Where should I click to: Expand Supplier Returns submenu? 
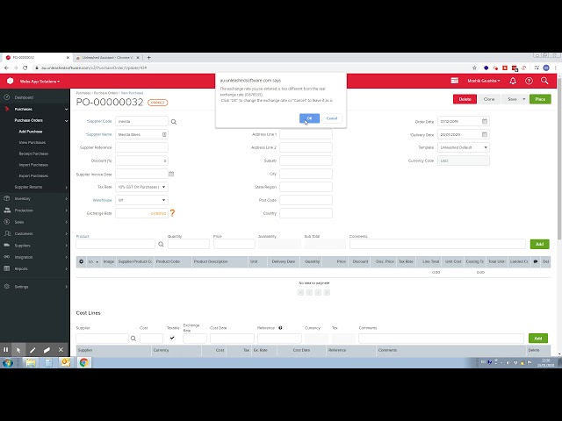point(67,187)
